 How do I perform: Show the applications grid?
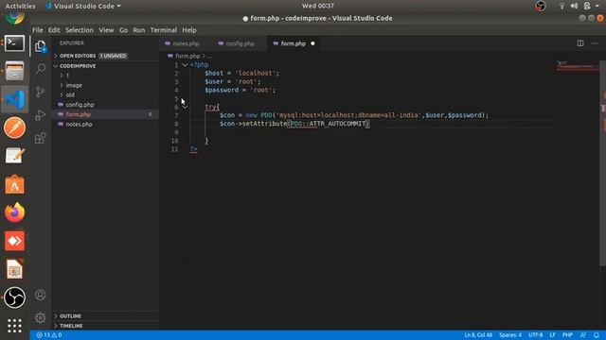click(15, 326)
